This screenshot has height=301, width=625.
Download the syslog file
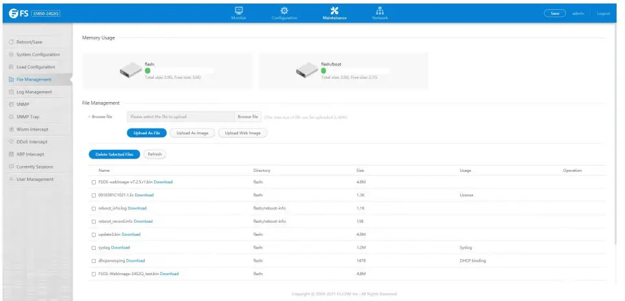coord(120,247)
